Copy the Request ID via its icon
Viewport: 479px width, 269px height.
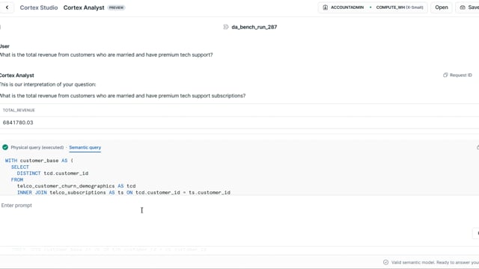click(x=445, y=75)
